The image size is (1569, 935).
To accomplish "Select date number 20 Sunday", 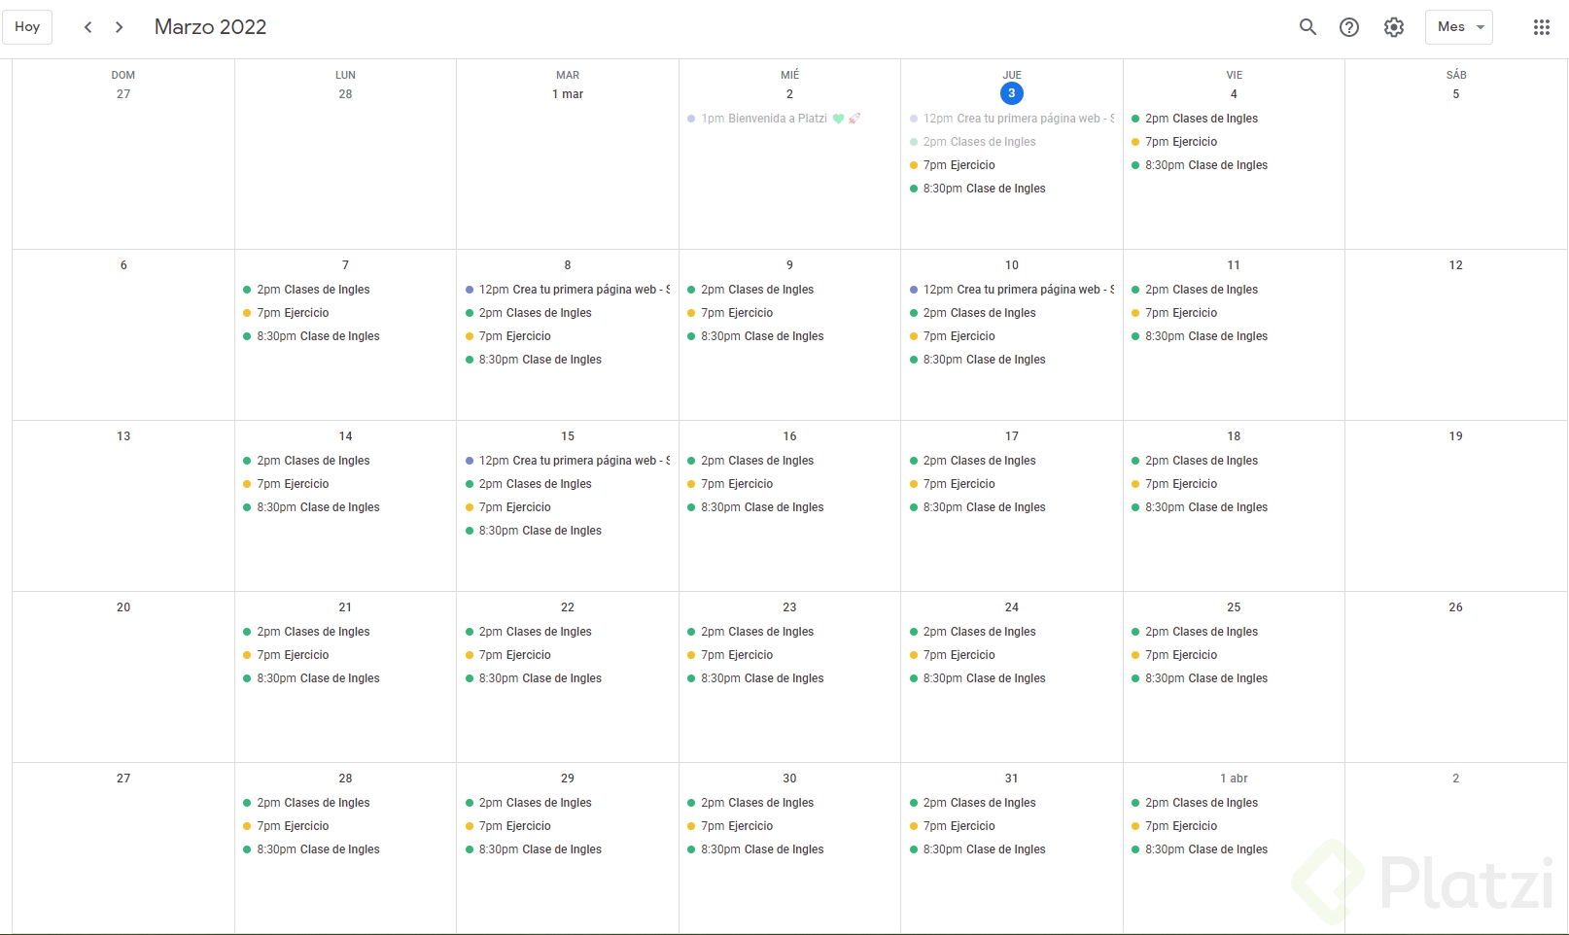I will click(x=123, y=607).
